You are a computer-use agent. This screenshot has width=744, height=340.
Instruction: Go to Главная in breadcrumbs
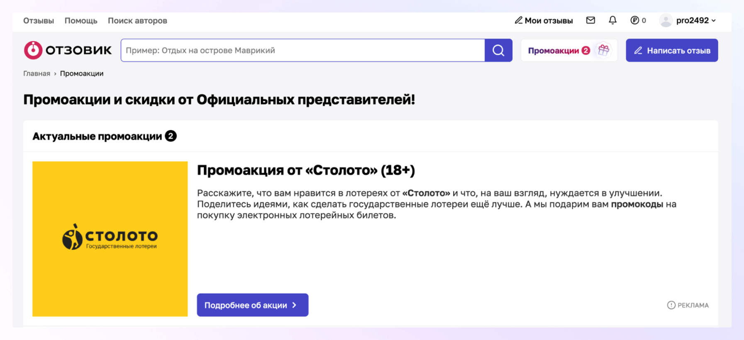coord(37,73)
